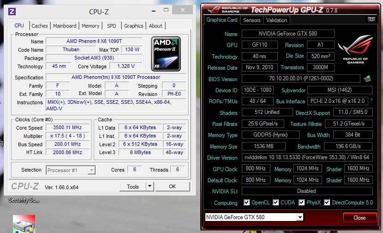This screenshot has height=233, width=383.
Task: Toggle the OpenCL checkbox
Action: tap(247, 203)
